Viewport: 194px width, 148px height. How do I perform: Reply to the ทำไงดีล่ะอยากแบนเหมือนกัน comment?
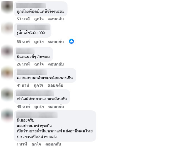click(56, 106)
